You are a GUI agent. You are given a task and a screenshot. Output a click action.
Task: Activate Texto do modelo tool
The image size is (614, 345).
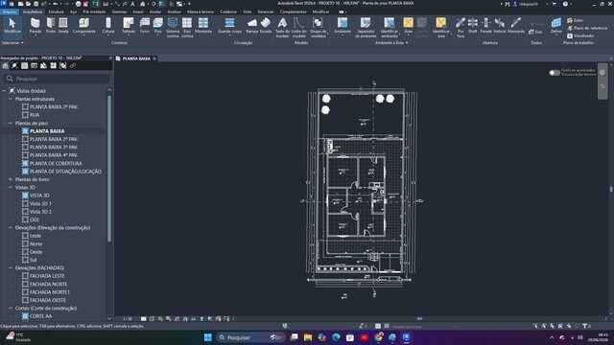[x=282, y=28]
